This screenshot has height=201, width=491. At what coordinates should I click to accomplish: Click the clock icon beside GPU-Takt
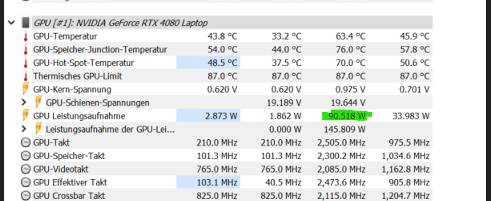click(25, 143)
